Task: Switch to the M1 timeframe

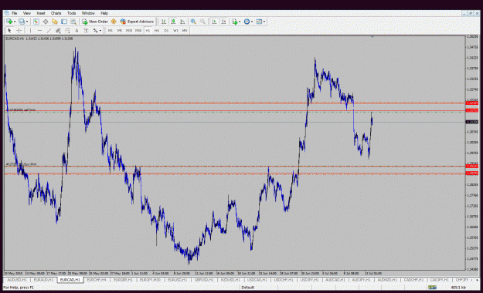Action: coord(111,30)
